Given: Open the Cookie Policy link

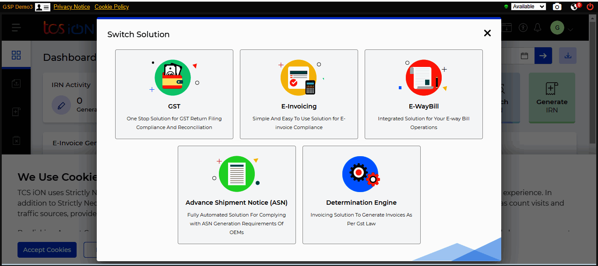Looking at the screenshot, I should [x=112, y=7].
